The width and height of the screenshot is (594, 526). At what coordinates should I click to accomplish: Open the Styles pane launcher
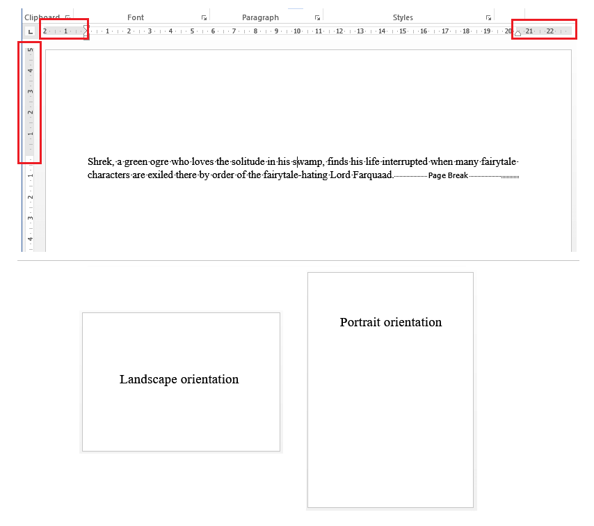tap(488, 17)
